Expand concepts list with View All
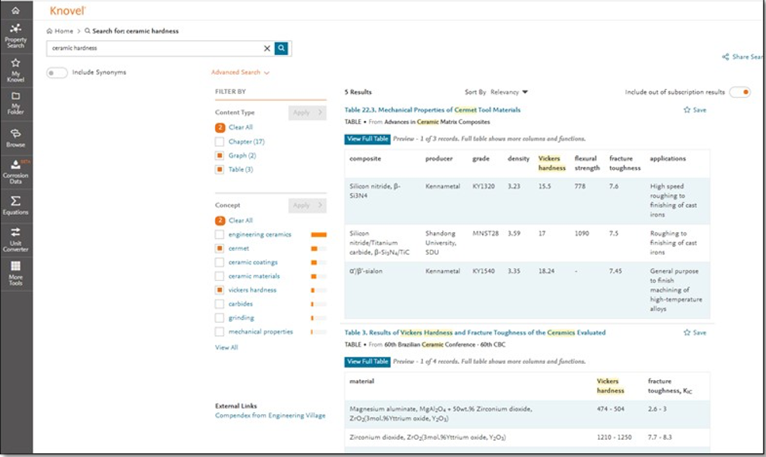The image size is (766, 457). [x=227, y=348]
